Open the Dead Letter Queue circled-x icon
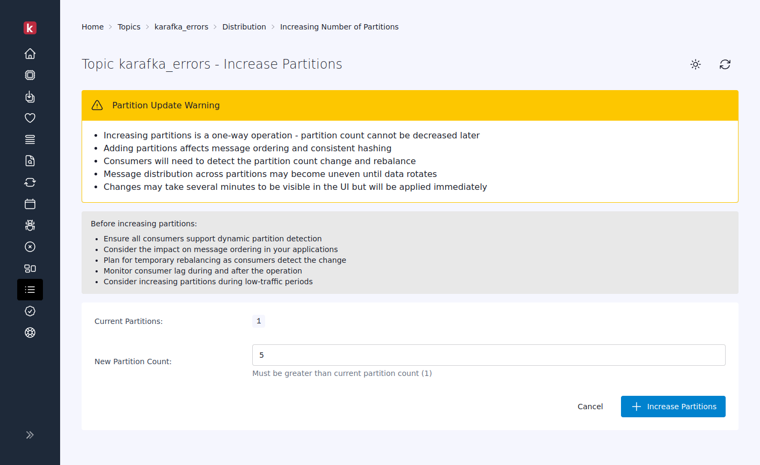760x465 pixels. coord(30,247)
